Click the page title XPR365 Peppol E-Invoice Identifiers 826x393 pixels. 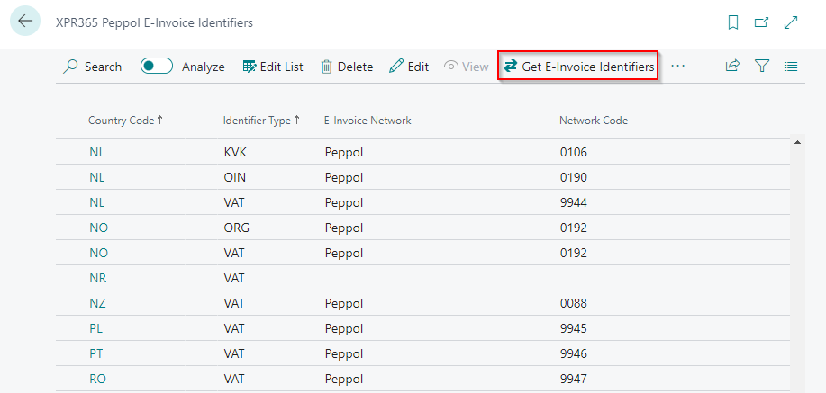(154, 22)
